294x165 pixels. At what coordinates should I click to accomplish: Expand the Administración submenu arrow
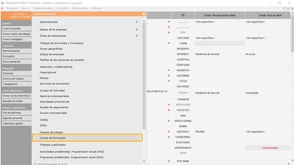tap(137, 22)
